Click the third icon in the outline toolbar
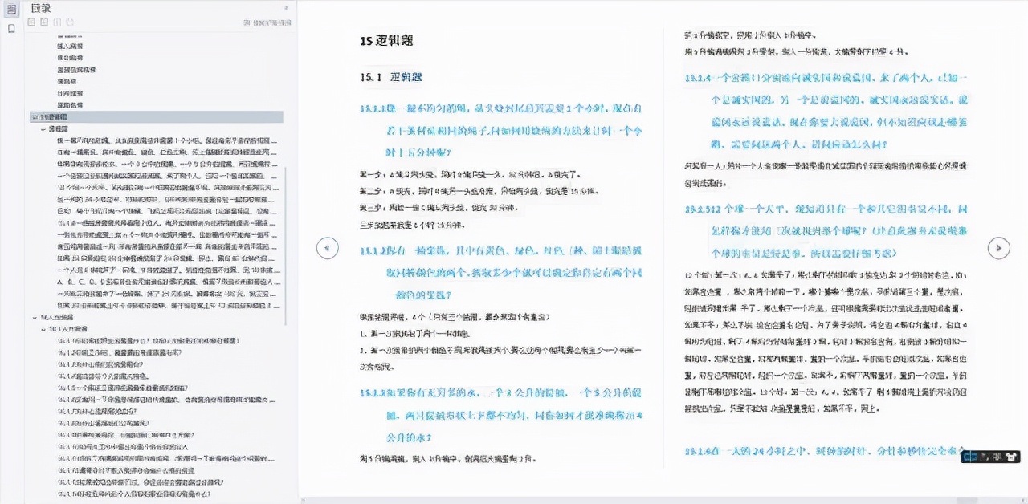 pyautogui.click(x=57, y=22)
